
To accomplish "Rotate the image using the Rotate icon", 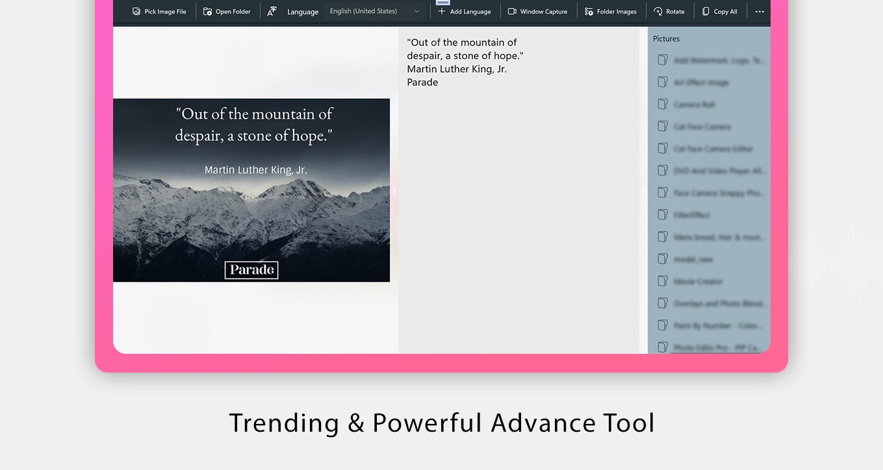I will [658, 12].
